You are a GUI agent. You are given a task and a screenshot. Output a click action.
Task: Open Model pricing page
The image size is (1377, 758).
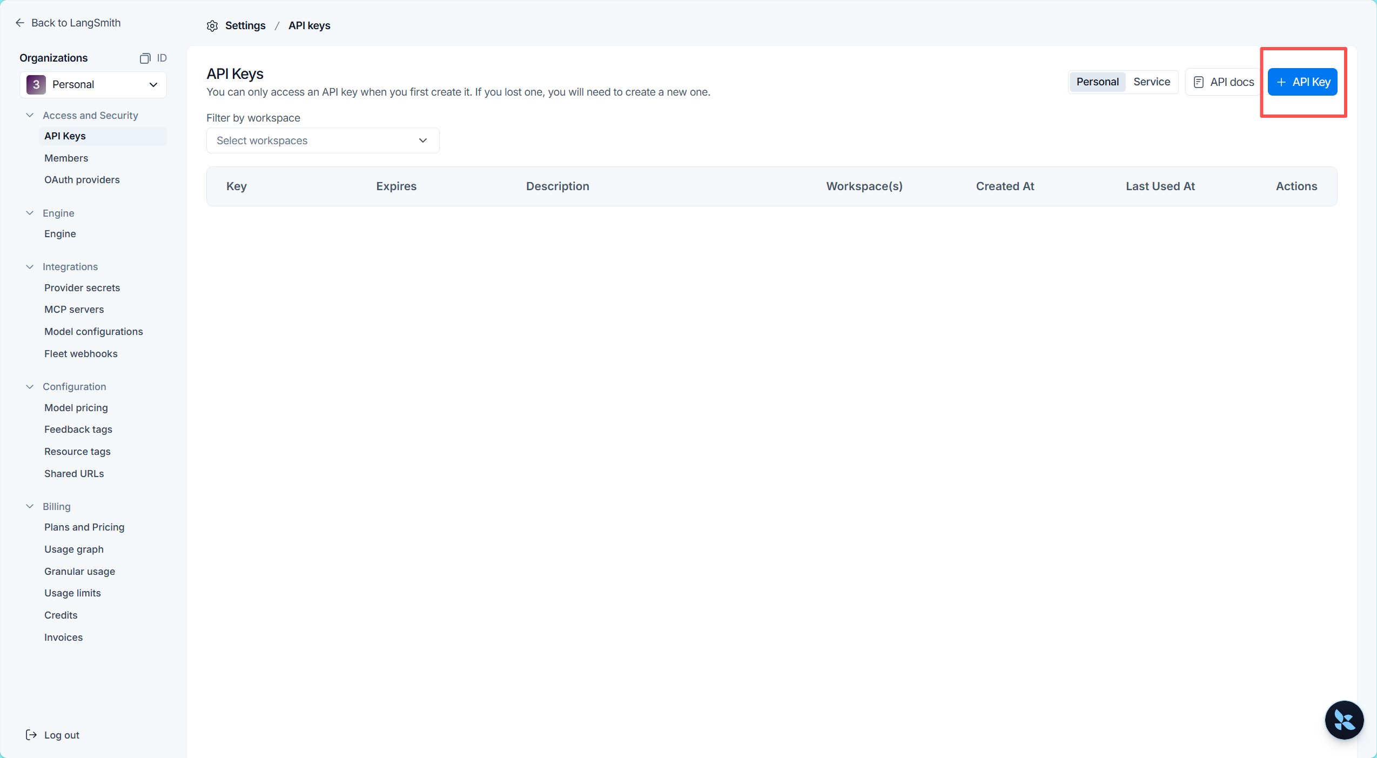click(x=76, y=408)
